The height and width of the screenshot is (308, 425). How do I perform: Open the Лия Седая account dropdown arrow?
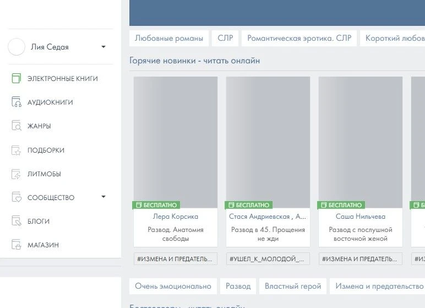tap(103, 47)
